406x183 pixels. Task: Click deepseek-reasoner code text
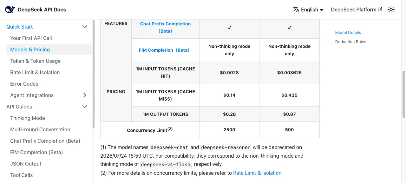[x=226, y=147]
